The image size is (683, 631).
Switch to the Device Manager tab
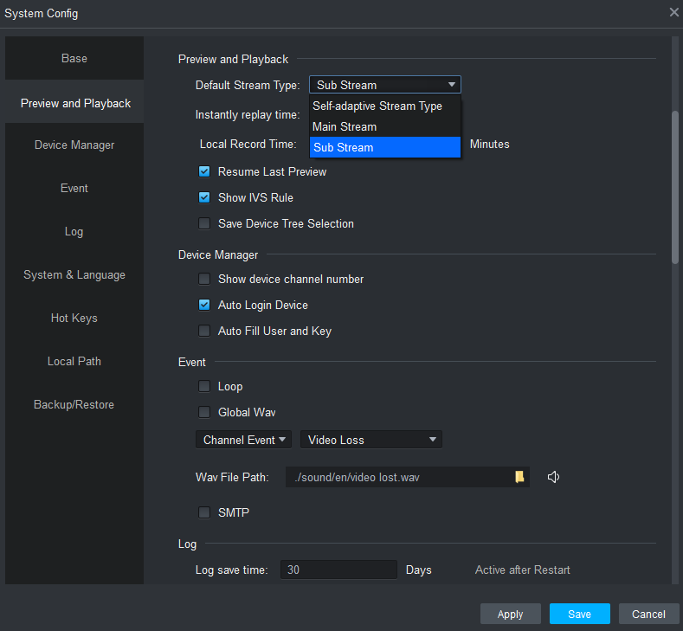(x=74, y=145)
